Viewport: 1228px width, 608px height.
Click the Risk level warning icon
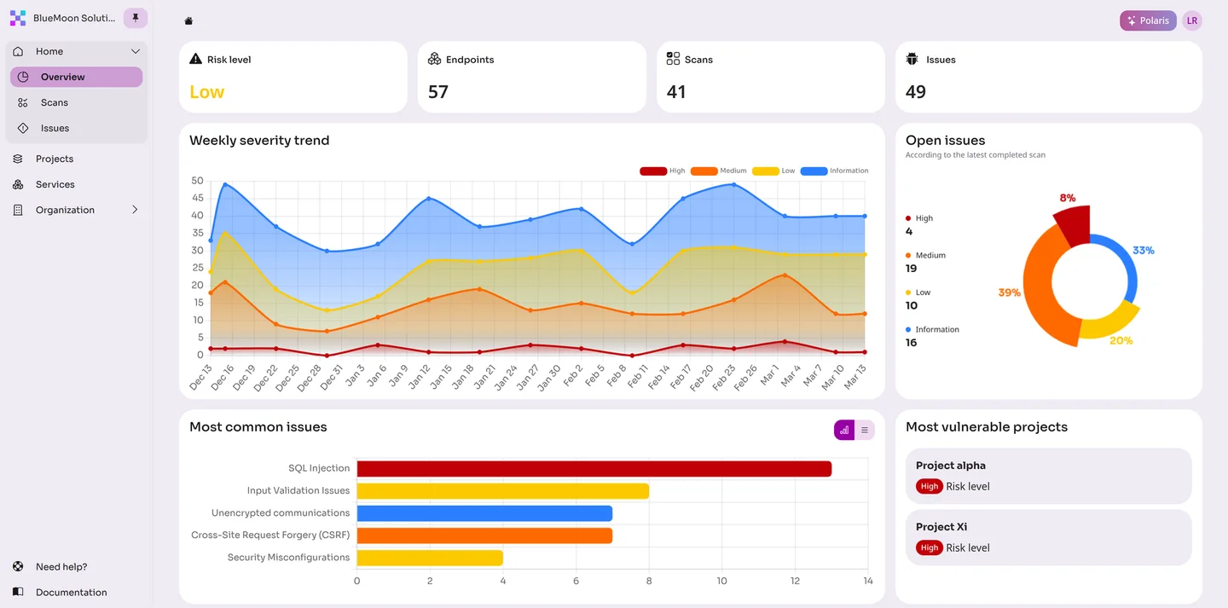(195, 60)
